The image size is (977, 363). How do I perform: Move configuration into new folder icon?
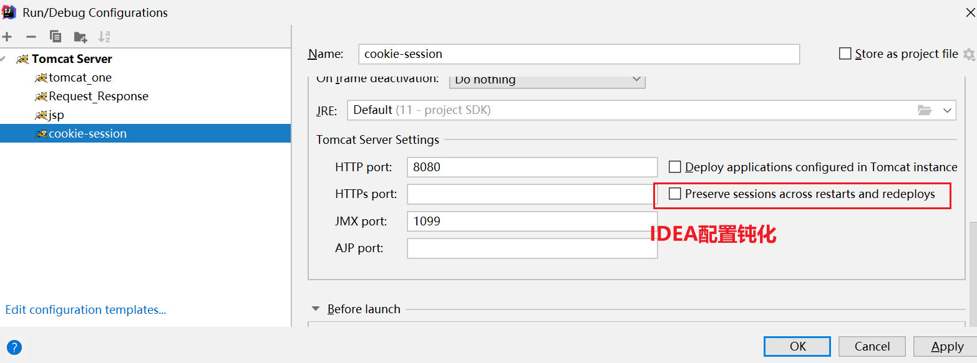[80, 37]
